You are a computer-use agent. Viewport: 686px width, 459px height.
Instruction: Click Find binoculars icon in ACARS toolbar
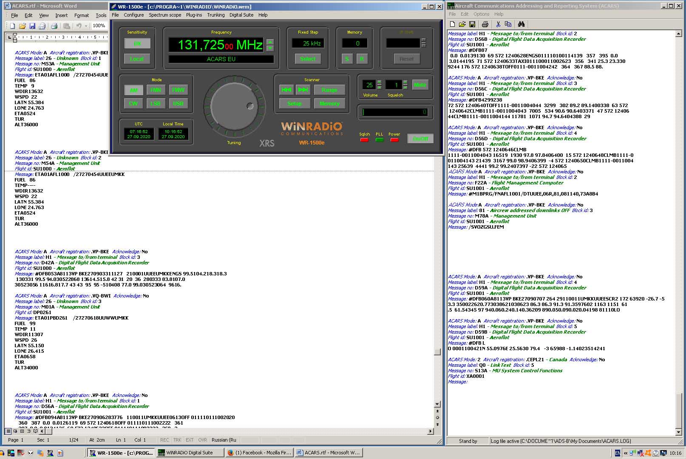(521, 24)
